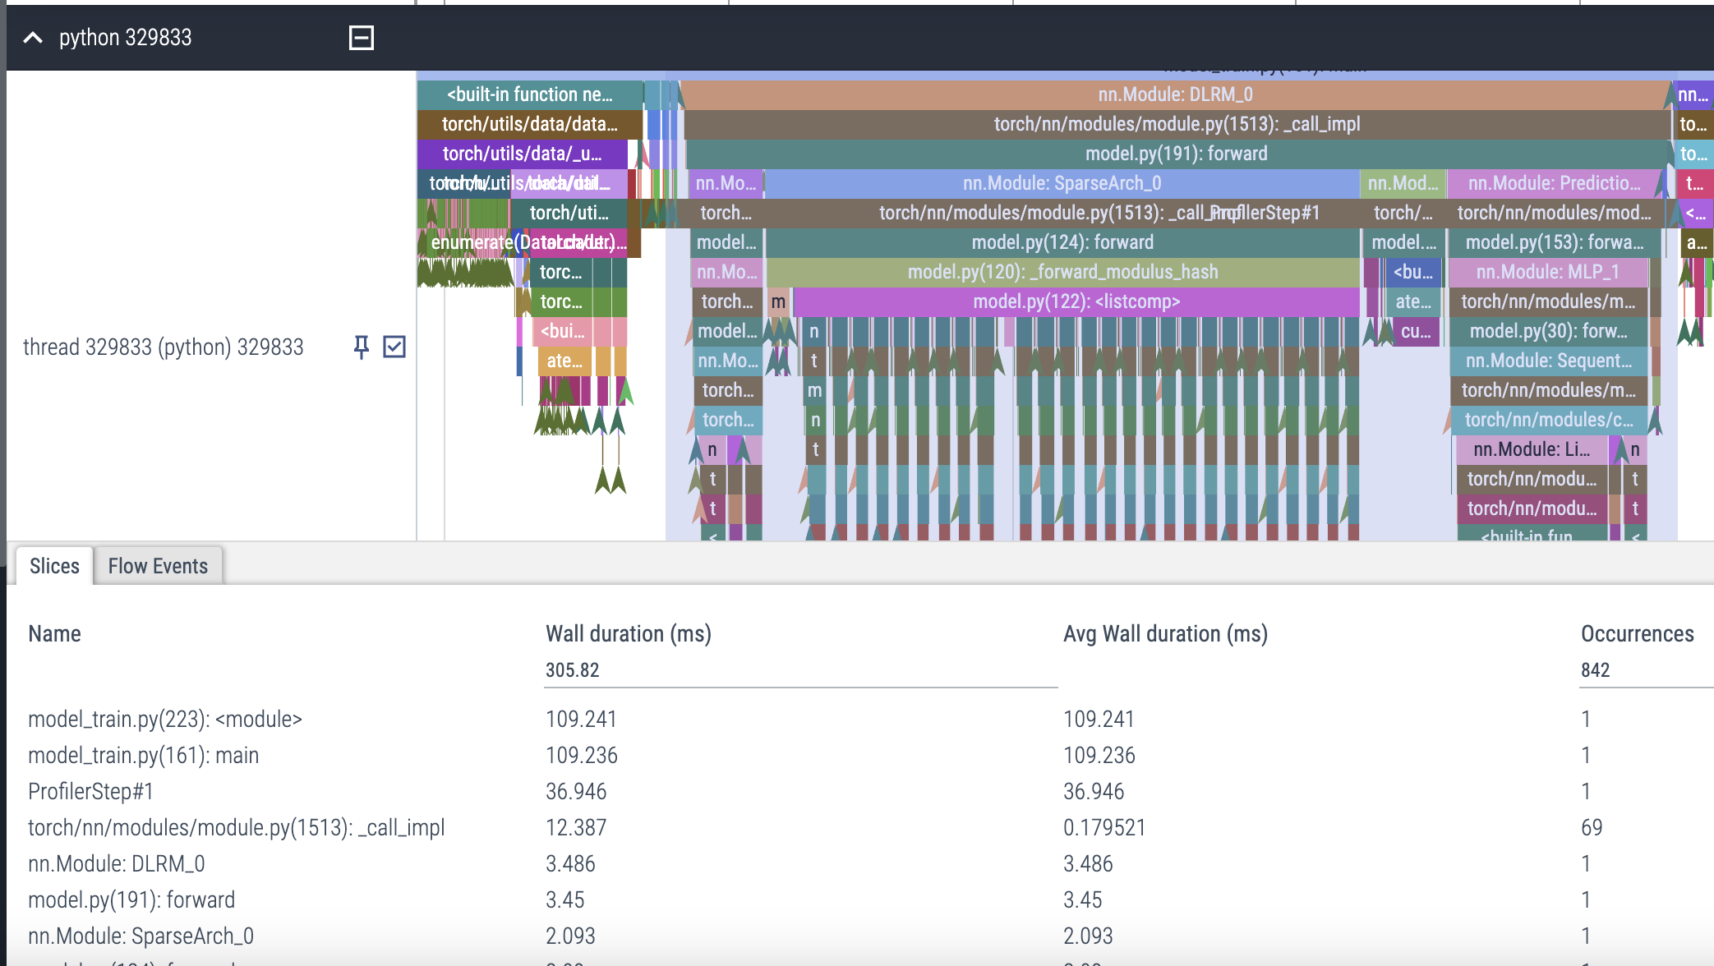Select the model.py(122): <listcomp> purple slice
1714x966 pixels.
pyautogui.click(x=1076, y=301)
